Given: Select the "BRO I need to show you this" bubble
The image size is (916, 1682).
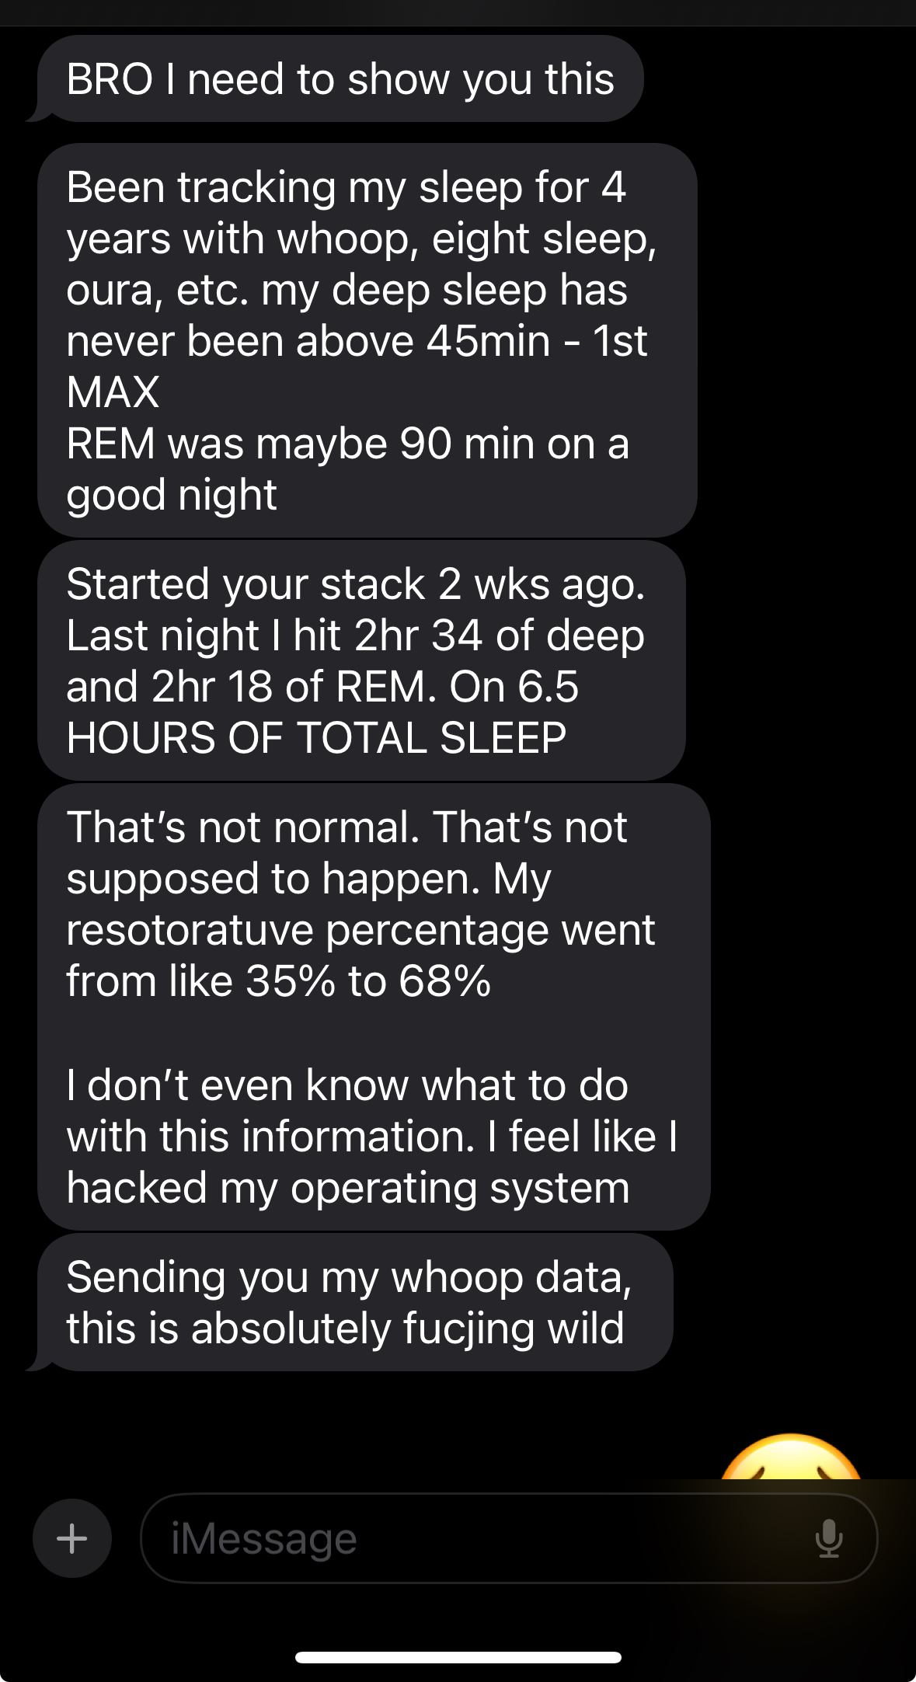Looking at the screenshot, I should point(340,79).
